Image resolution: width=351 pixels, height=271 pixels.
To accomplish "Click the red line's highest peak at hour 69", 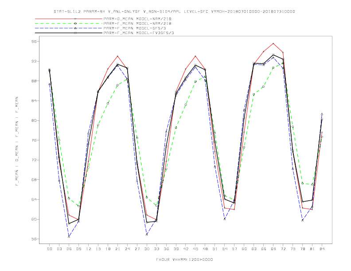I will 273,43.
